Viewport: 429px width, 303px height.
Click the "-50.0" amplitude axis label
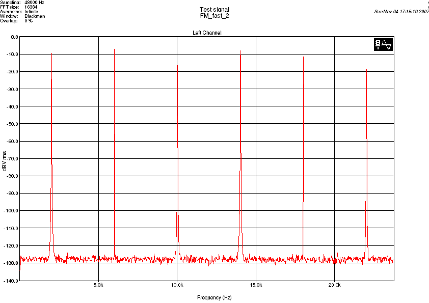[12, 124]
